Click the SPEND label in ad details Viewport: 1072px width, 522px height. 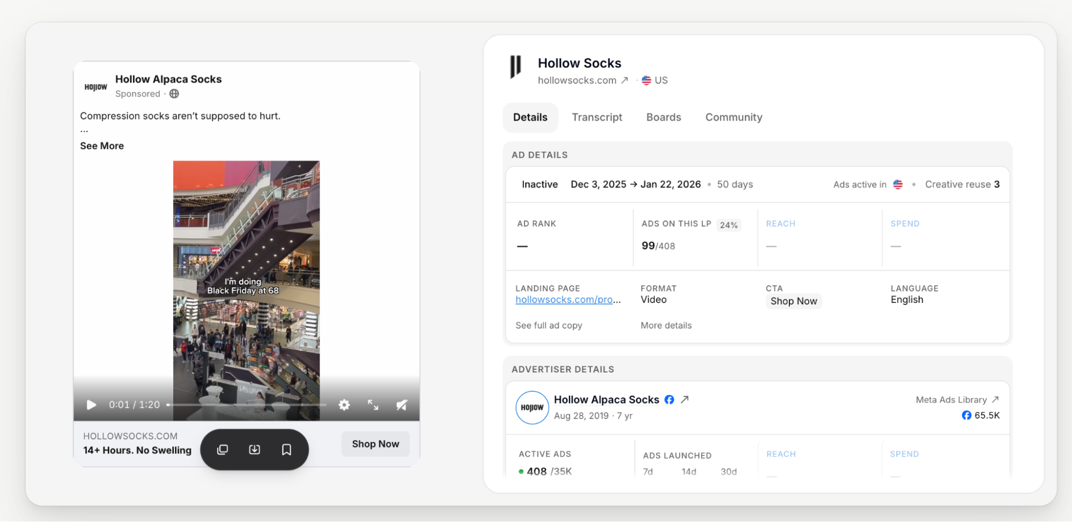pos(905,223)
